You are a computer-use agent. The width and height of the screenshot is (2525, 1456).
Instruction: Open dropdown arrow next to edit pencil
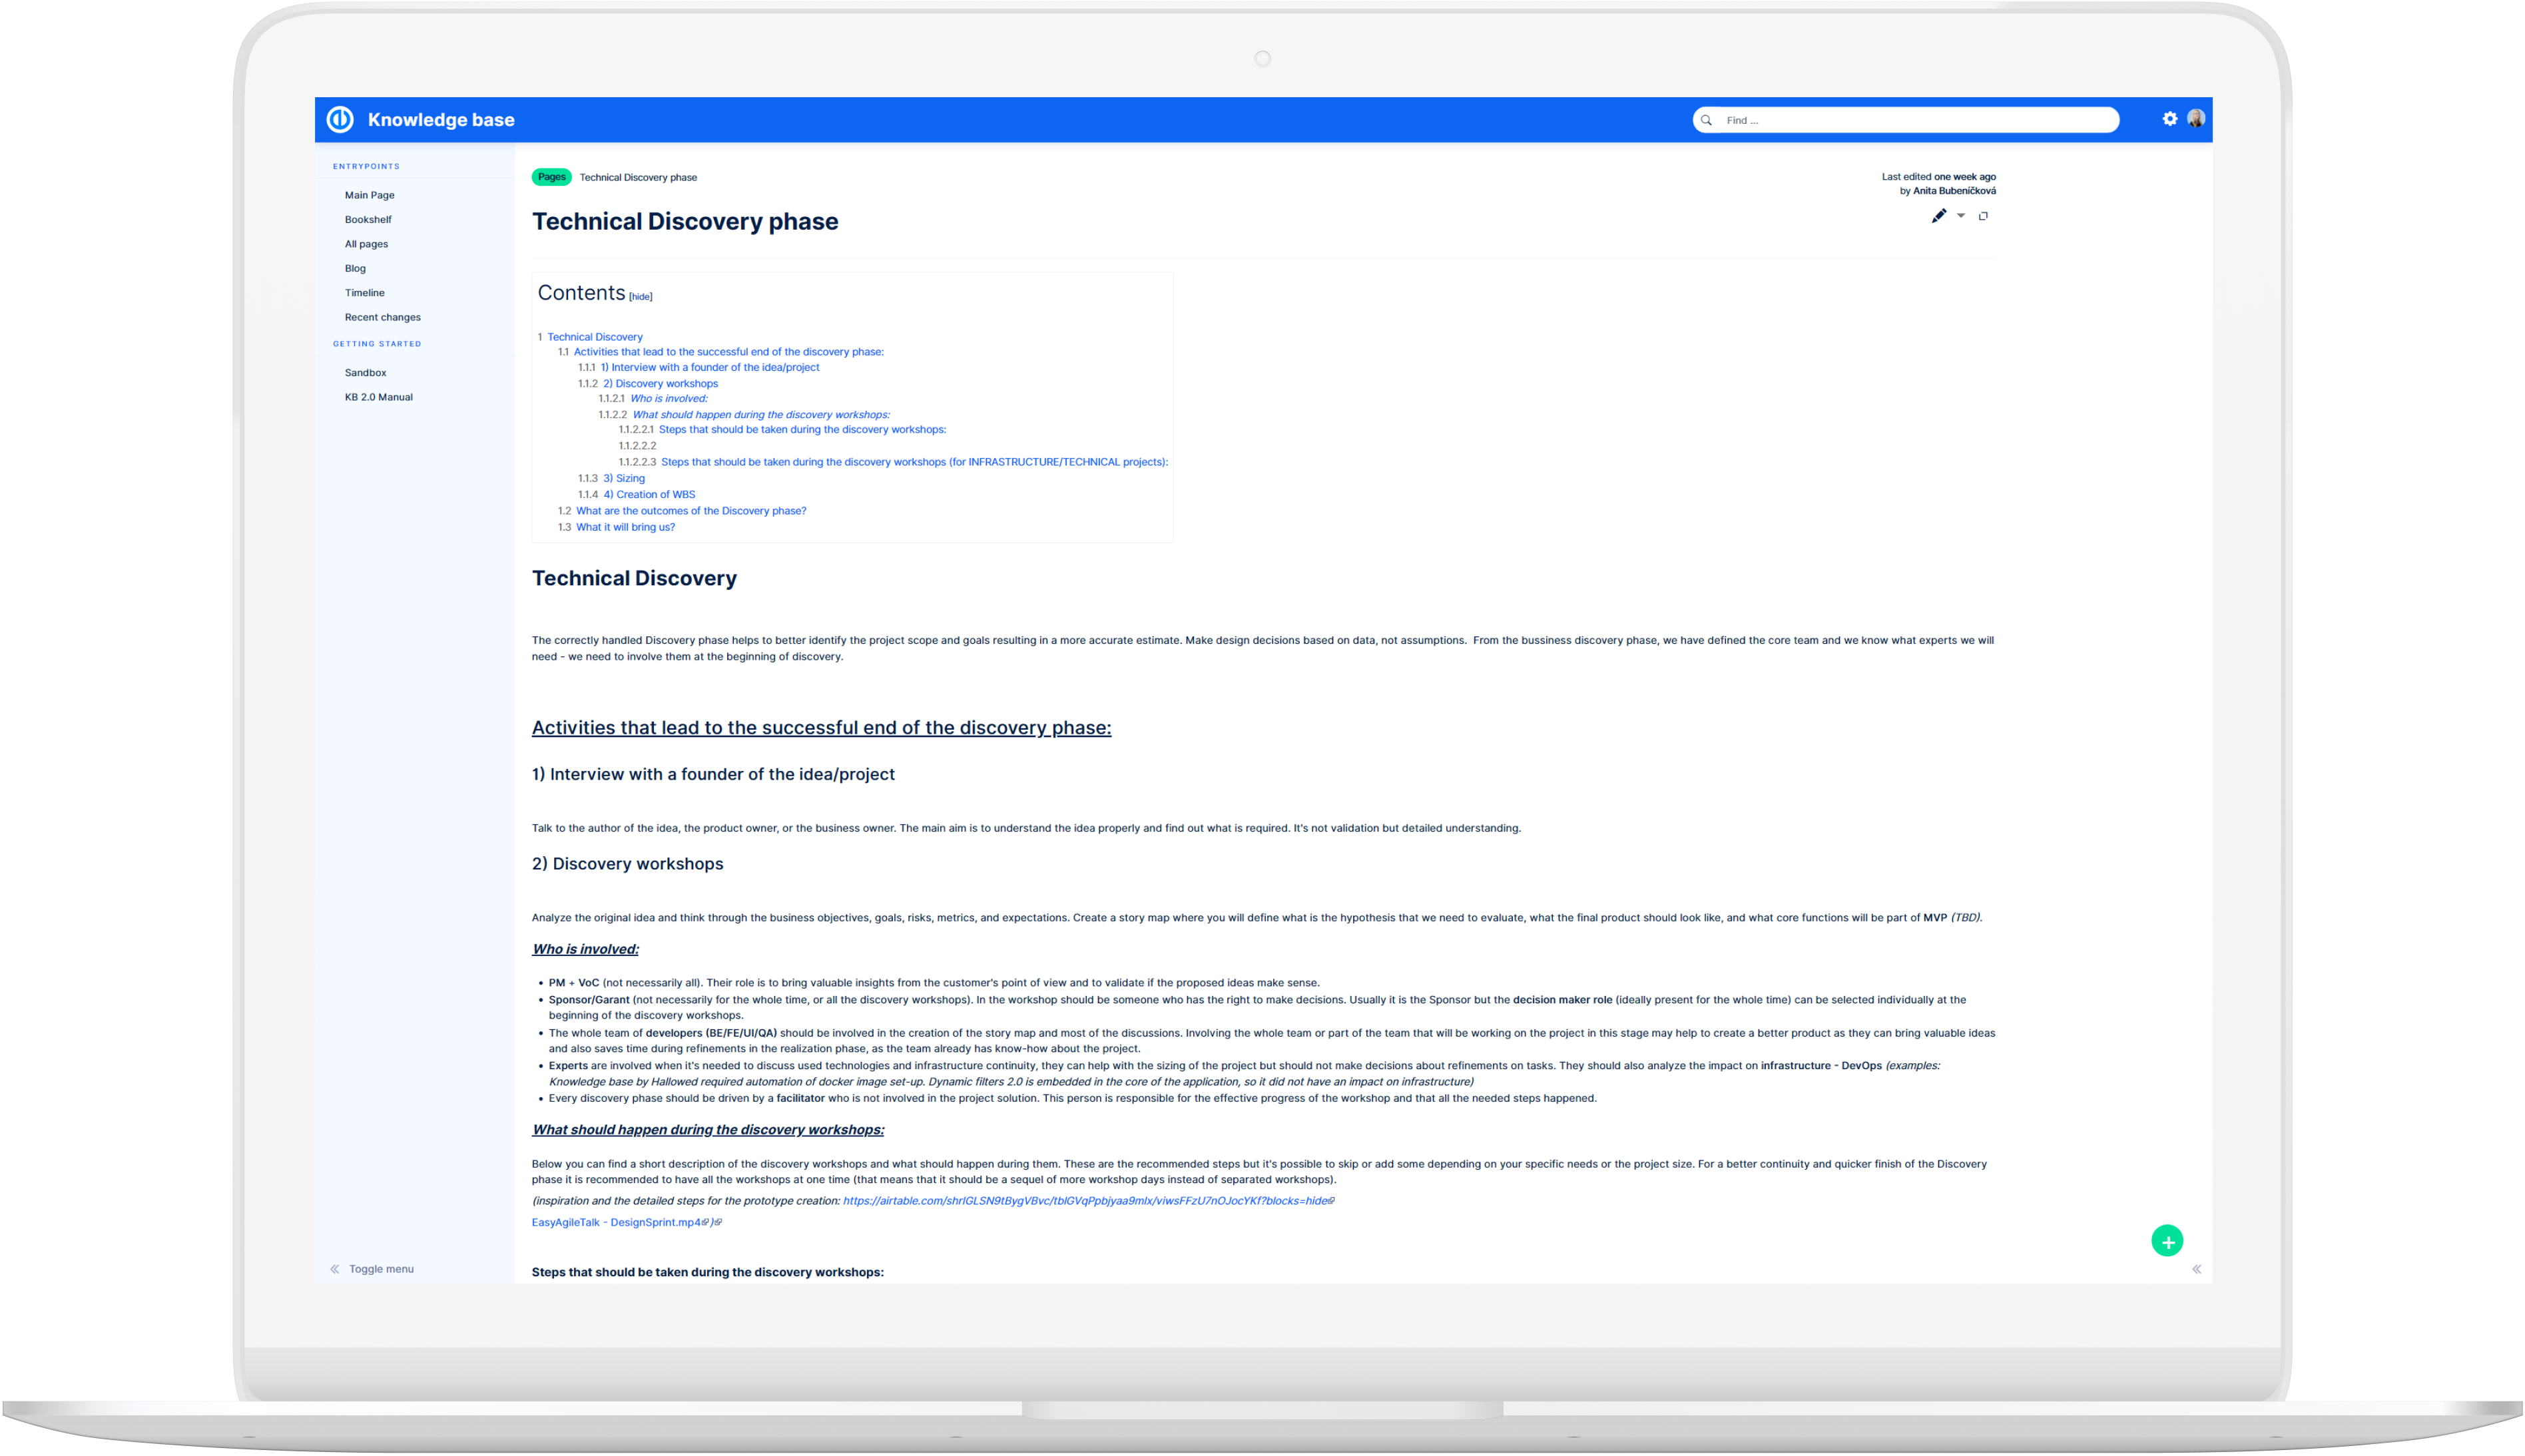point(1961,216)
